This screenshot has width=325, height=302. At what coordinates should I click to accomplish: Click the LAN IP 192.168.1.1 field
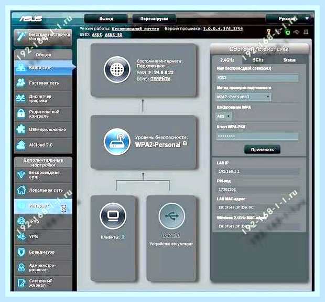point(258,171)
